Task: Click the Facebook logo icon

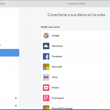Action: [46, 56]
